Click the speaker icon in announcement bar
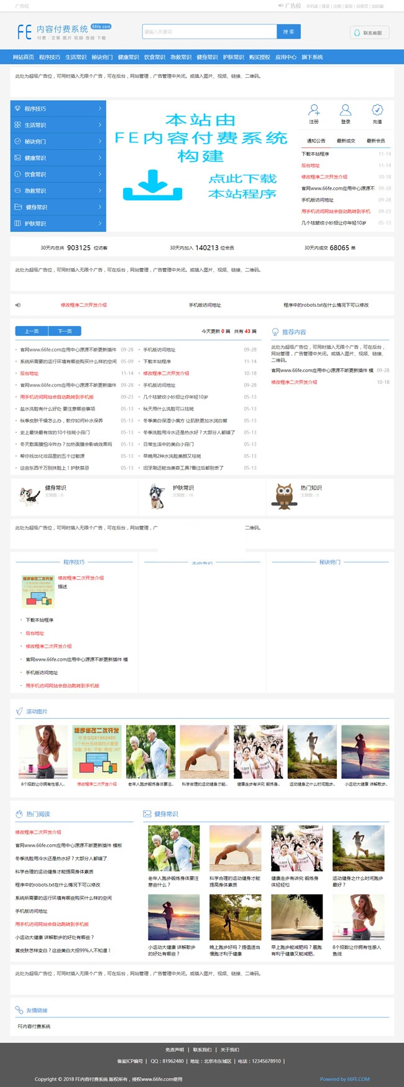 pos(17,305)
